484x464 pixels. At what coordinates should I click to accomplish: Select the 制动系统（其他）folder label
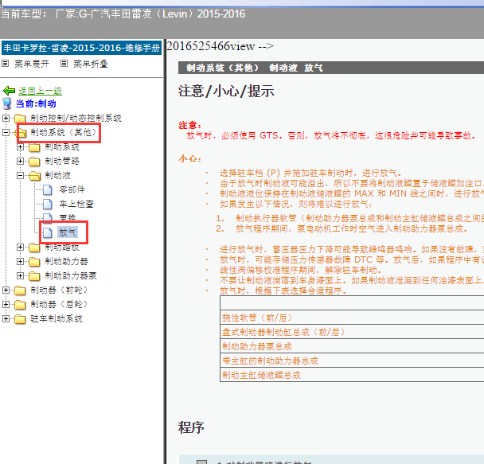click(x=65, y=132)
